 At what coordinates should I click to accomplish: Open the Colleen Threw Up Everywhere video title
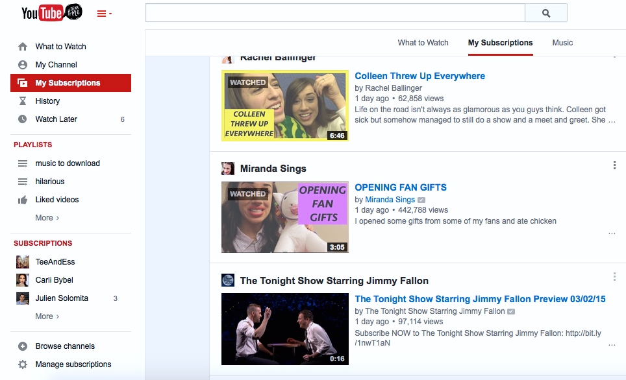pyautogui.click(x=419, y=76)
